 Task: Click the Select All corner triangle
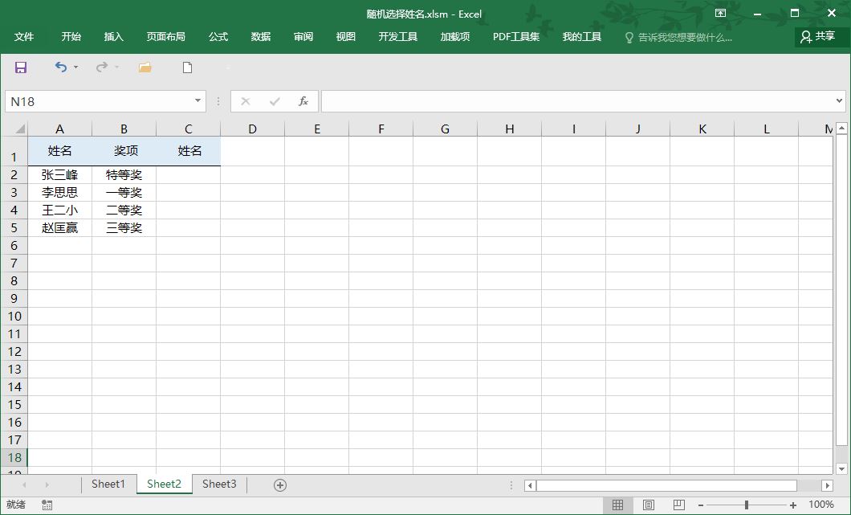20,129
